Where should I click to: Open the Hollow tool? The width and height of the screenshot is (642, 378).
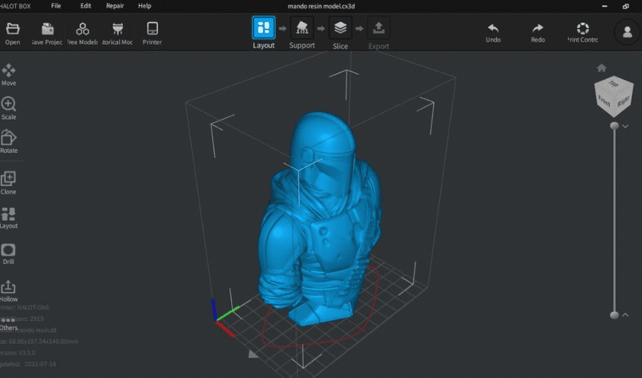tap(8, 291)
